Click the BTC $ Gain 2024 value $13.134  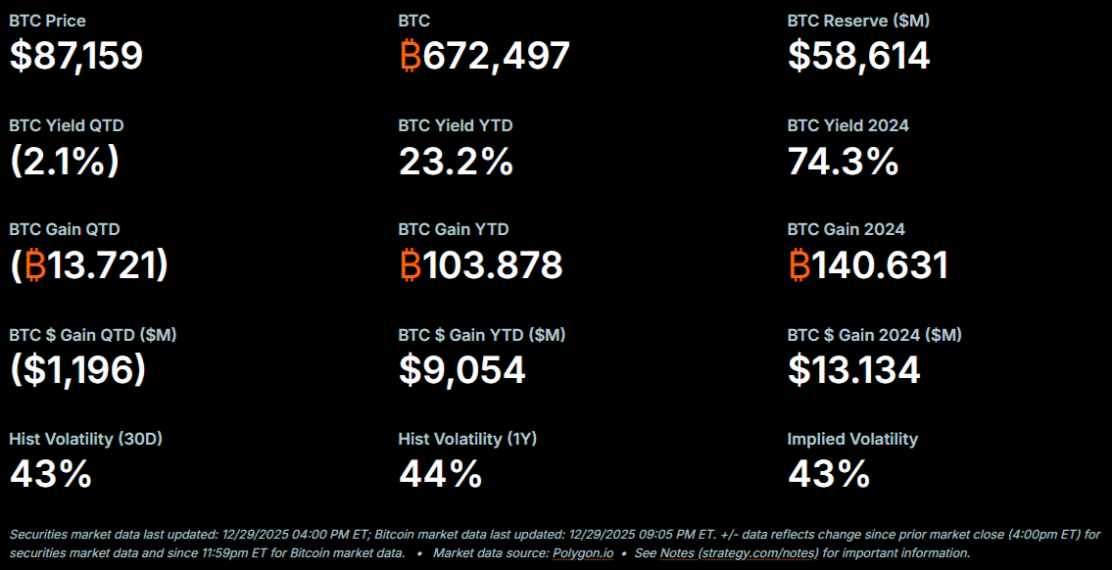point(853,369)
